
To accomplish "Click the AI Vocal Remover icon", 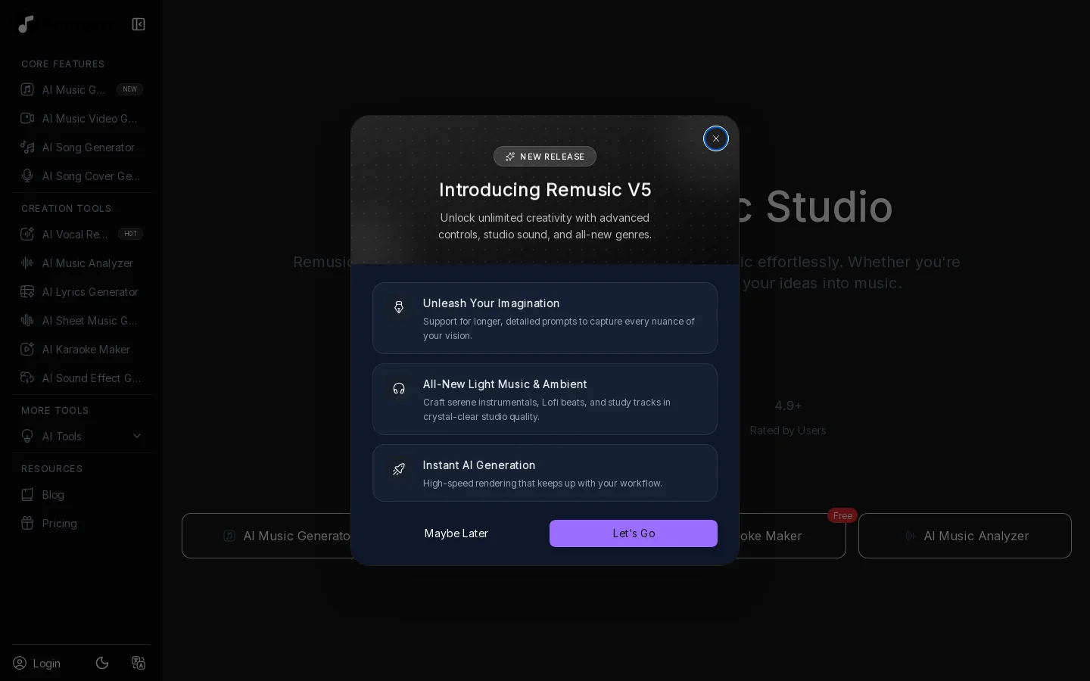I will coord(27,234).
